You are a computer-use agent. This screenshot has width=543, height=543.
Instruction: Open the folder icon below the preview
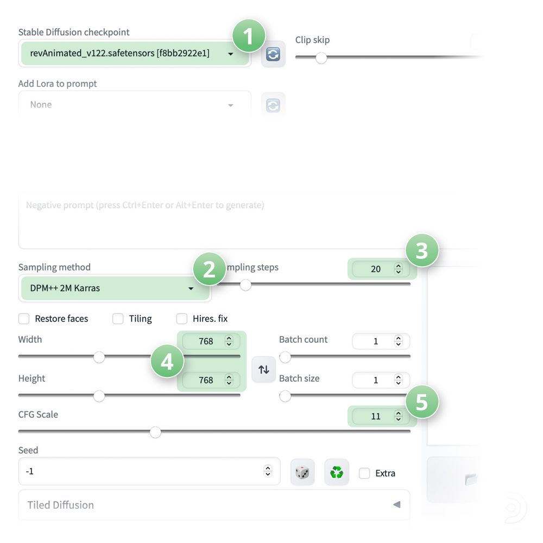(x=470, y=479)
